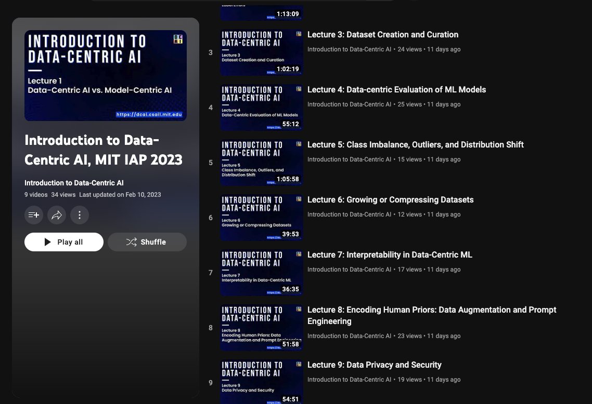Visit channel name under Lecture 7 row
The height and width of the screenshot is (404, 592).
coord(349,270)
